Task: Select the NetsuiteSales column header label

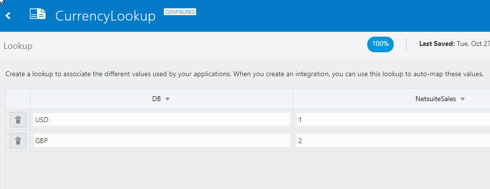Action: click(x=436, y=99)
